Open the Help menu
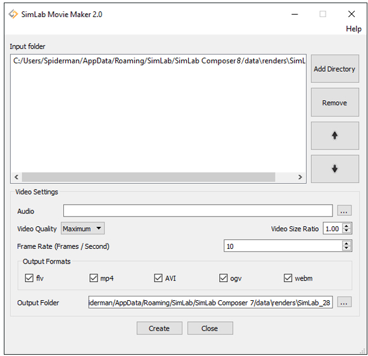368x356 pixels. pyautogui.click(x=353, y=29)
